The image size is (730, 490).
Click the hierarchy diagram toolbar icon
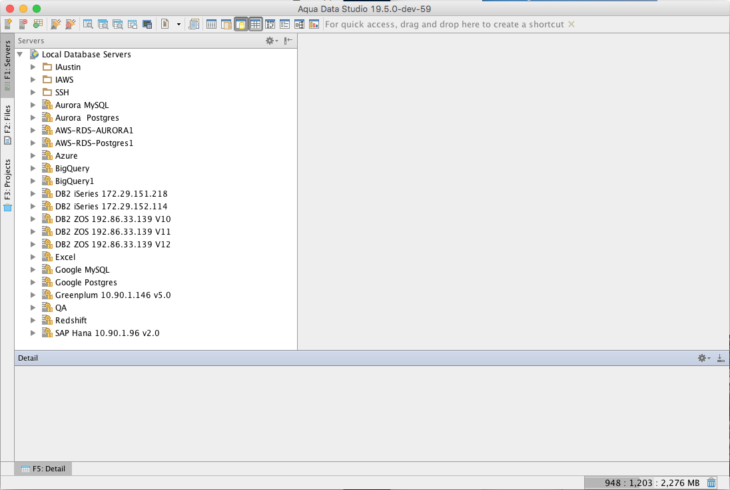click(x=299, y=24)
